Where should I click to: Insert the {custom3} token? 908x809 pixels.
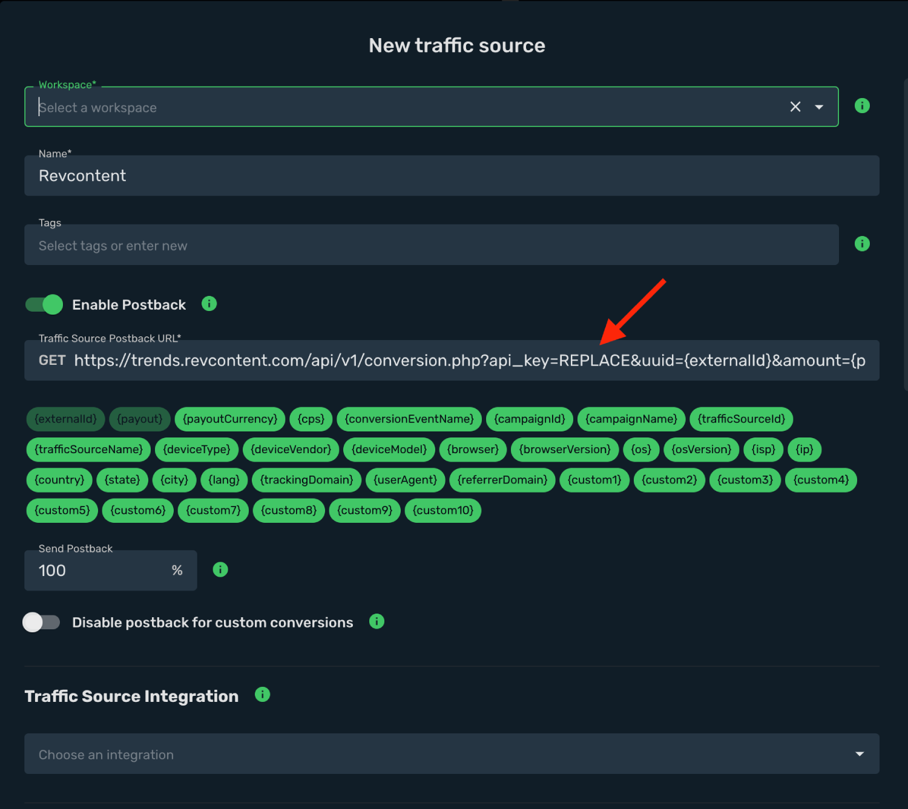(x=745, y=480)
